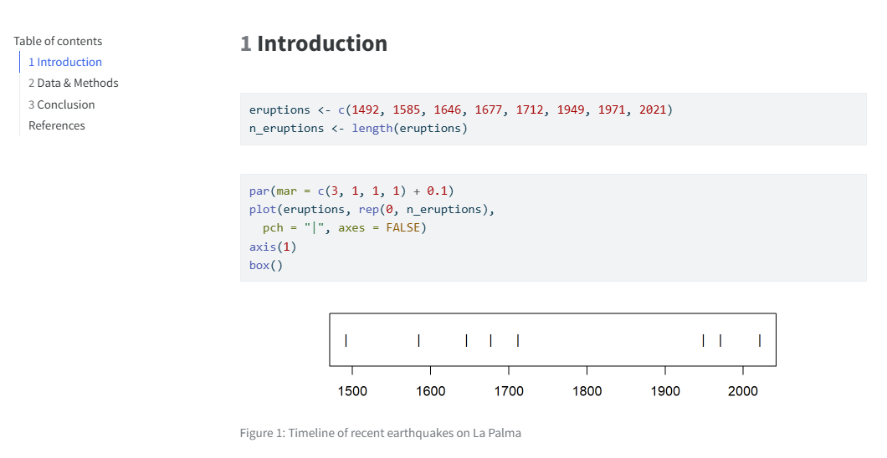Click the plot code block containing par(mar

pos(552,227)
